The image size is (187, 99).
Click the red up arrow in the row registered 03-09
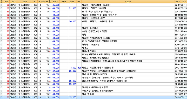(50, 51)
